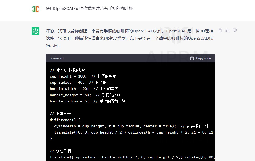Click the translate([cup_radius + handle_width line
The width and height of the screenshot is (255, 161).
132,157
